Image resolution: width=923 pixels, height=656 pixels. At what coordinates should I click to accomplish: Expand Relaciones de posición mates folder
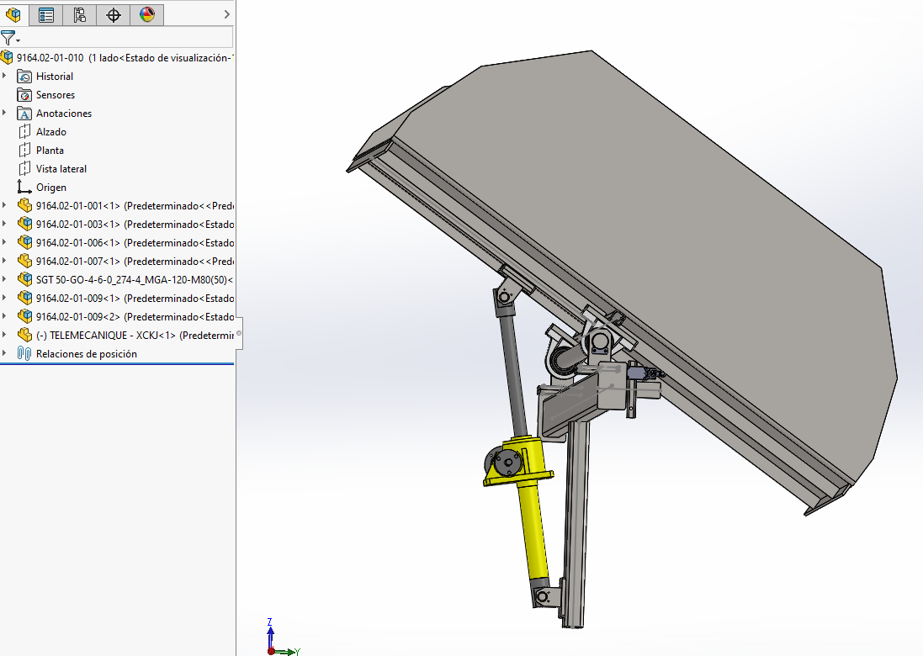point(5,354)
